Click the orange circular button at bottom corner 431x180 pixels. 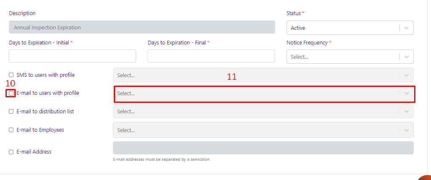425,177
